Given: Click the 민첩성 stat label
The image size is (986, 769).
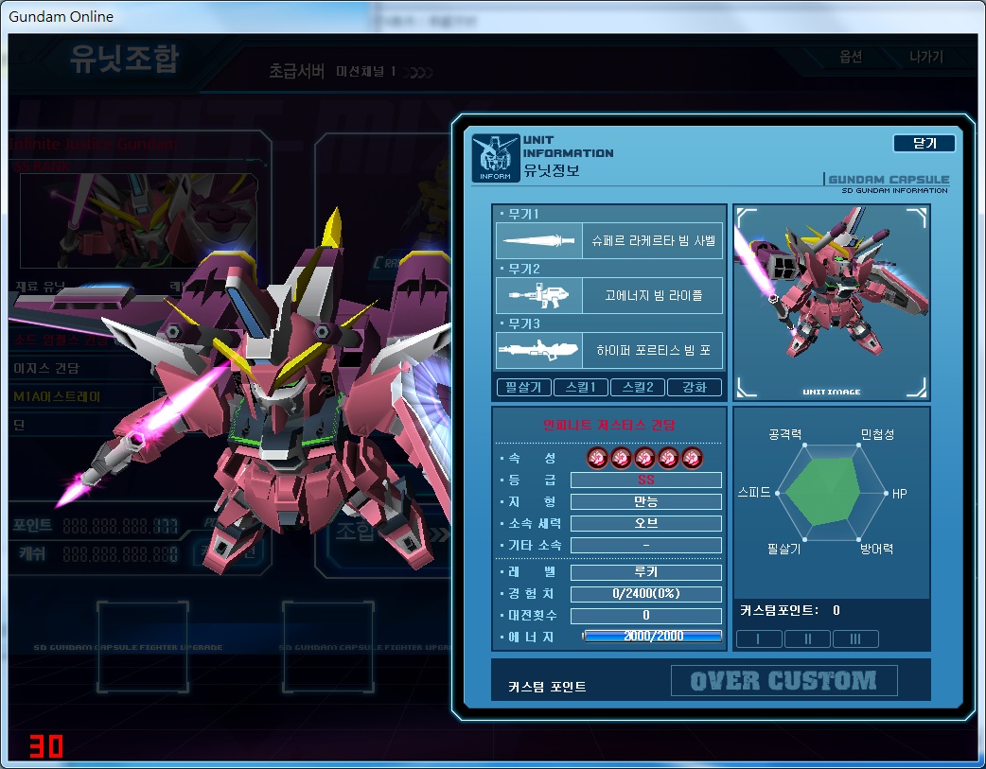Looking at the screenshot, I should pos(877,434).
